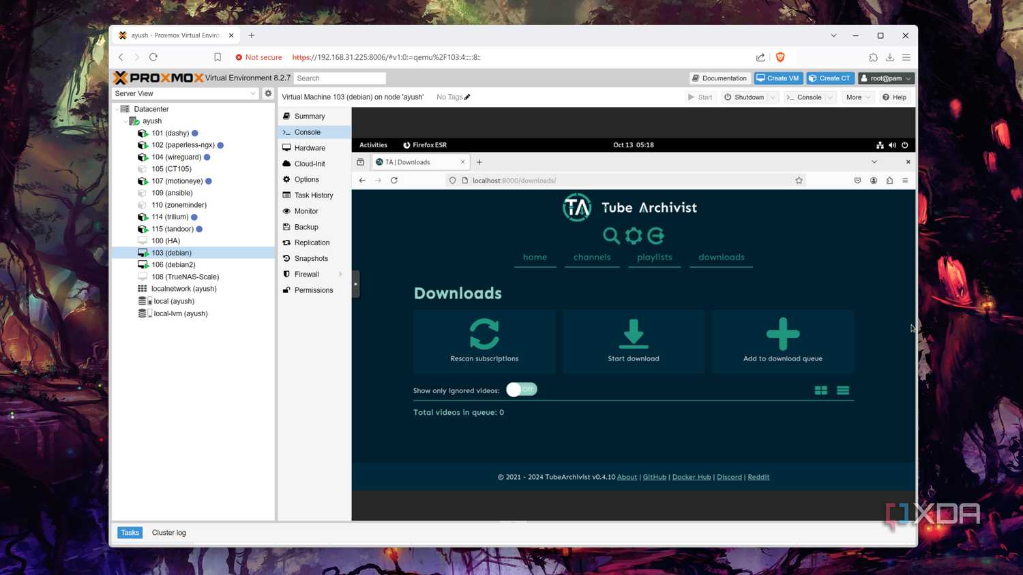1023x575 pixels.
Task: Open the GitHub footer link
Action: pyautogui.click(x=654, y=477)
